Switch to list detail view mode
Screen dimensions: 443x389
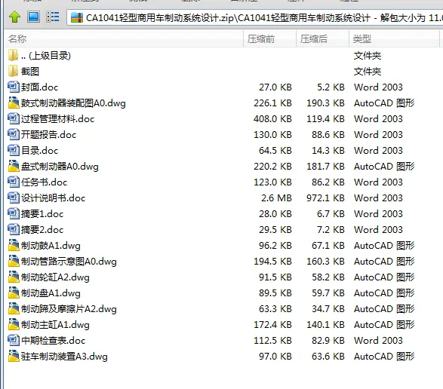pyautogui.click(x=53, y=17)
